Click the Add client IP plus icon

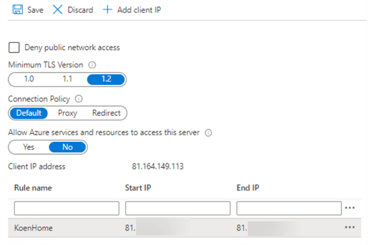click(107, 10)
